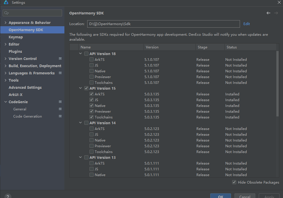
Task: Expand Build, Execution, Deployment section
Action: tap(5, 66)
